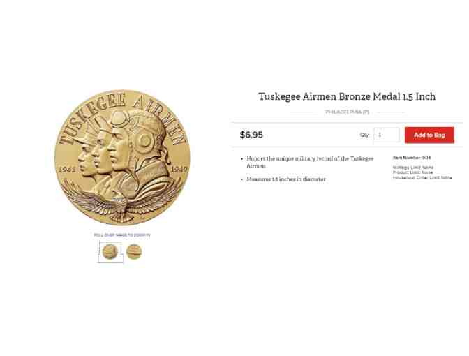Click the large Tuskegee Airmen medal image
Viewport: 469px width, 356px height.
(x=122, y=157)
